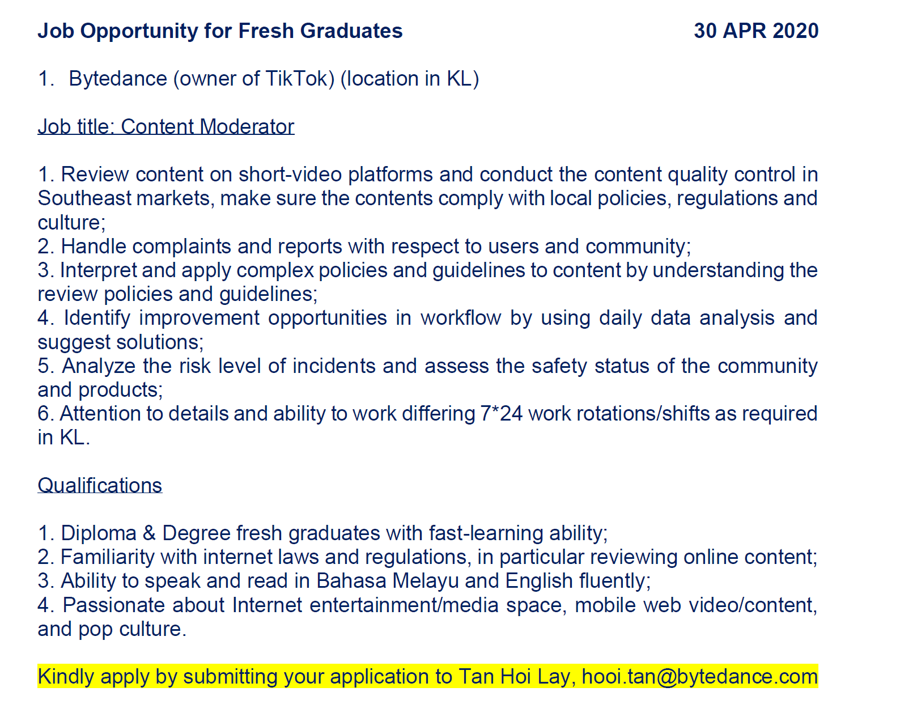
Task: Click the yellow highlighted application sentence
Action: [428, 677]
